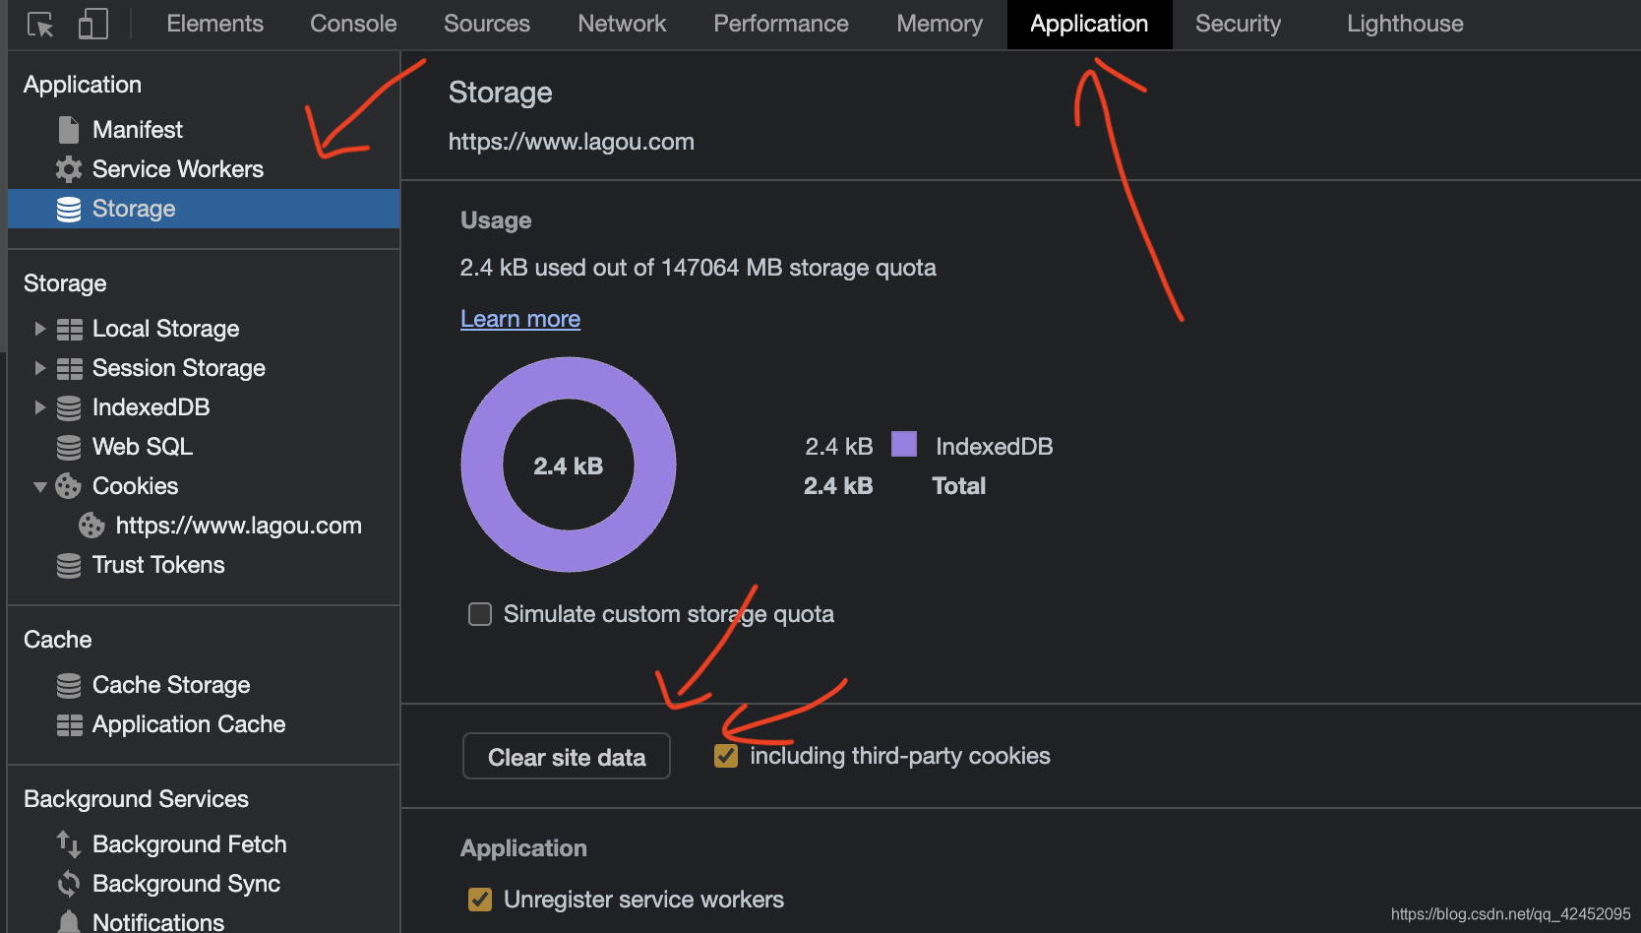Viewport: 1641px width, 933px height.
Task: Uncheck including third-party cookies
Action: [x=726, y=756]
